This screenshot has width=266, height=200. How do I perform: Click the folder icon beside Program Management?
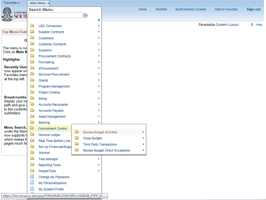pyautogui.click(x=32, y=86)
